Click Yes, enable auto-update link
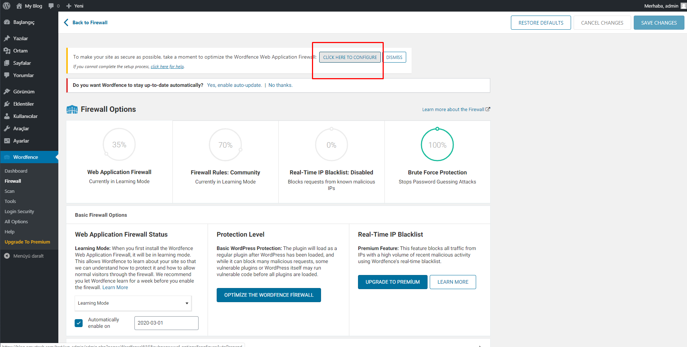Screen dimensions: 687x347 point(234,85)
